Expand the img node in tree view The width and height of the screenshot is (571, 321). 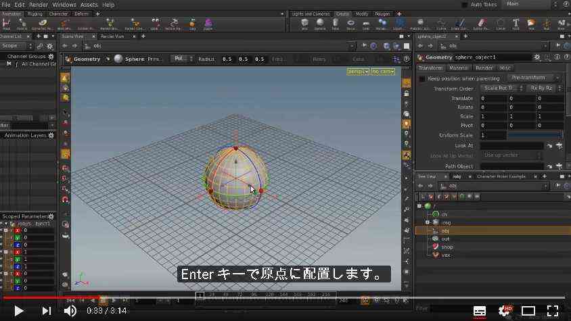point(427,222)
